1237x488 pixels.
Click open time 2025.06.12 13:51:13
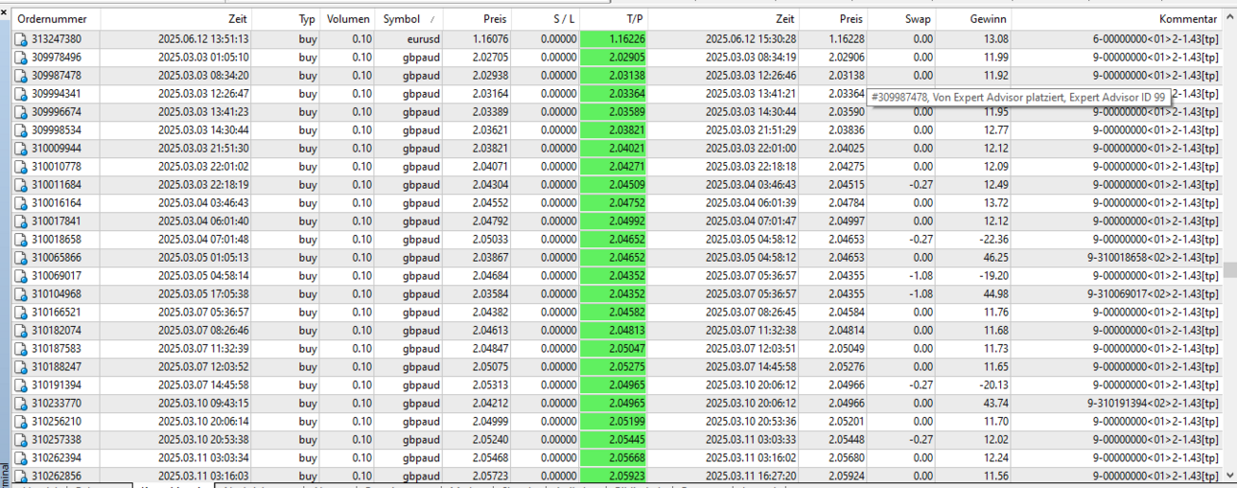(x=203, y=39)
